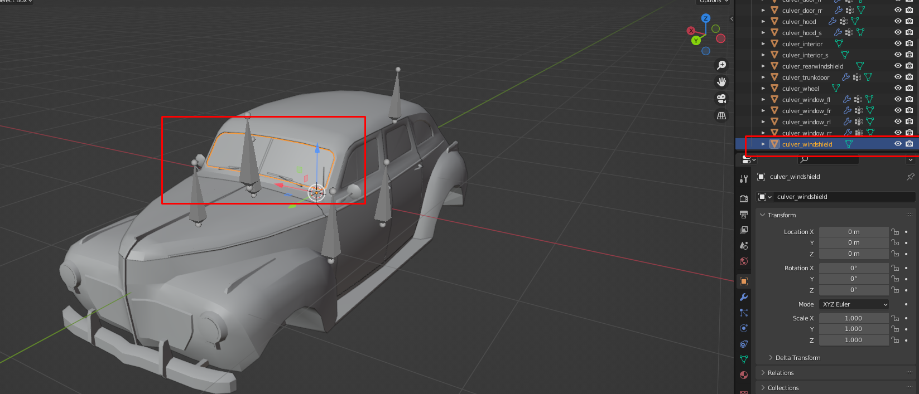Open the Physics properties tab

(744, 328)
